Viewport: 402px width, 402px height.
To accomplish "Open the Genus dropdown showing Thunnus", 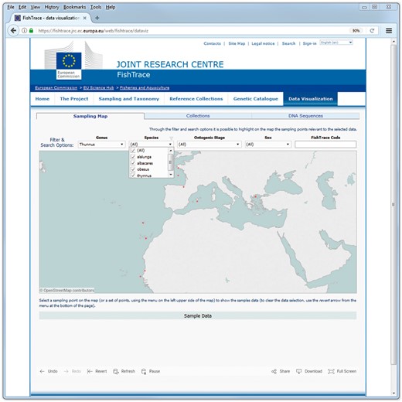I will (x=101, y=145).
